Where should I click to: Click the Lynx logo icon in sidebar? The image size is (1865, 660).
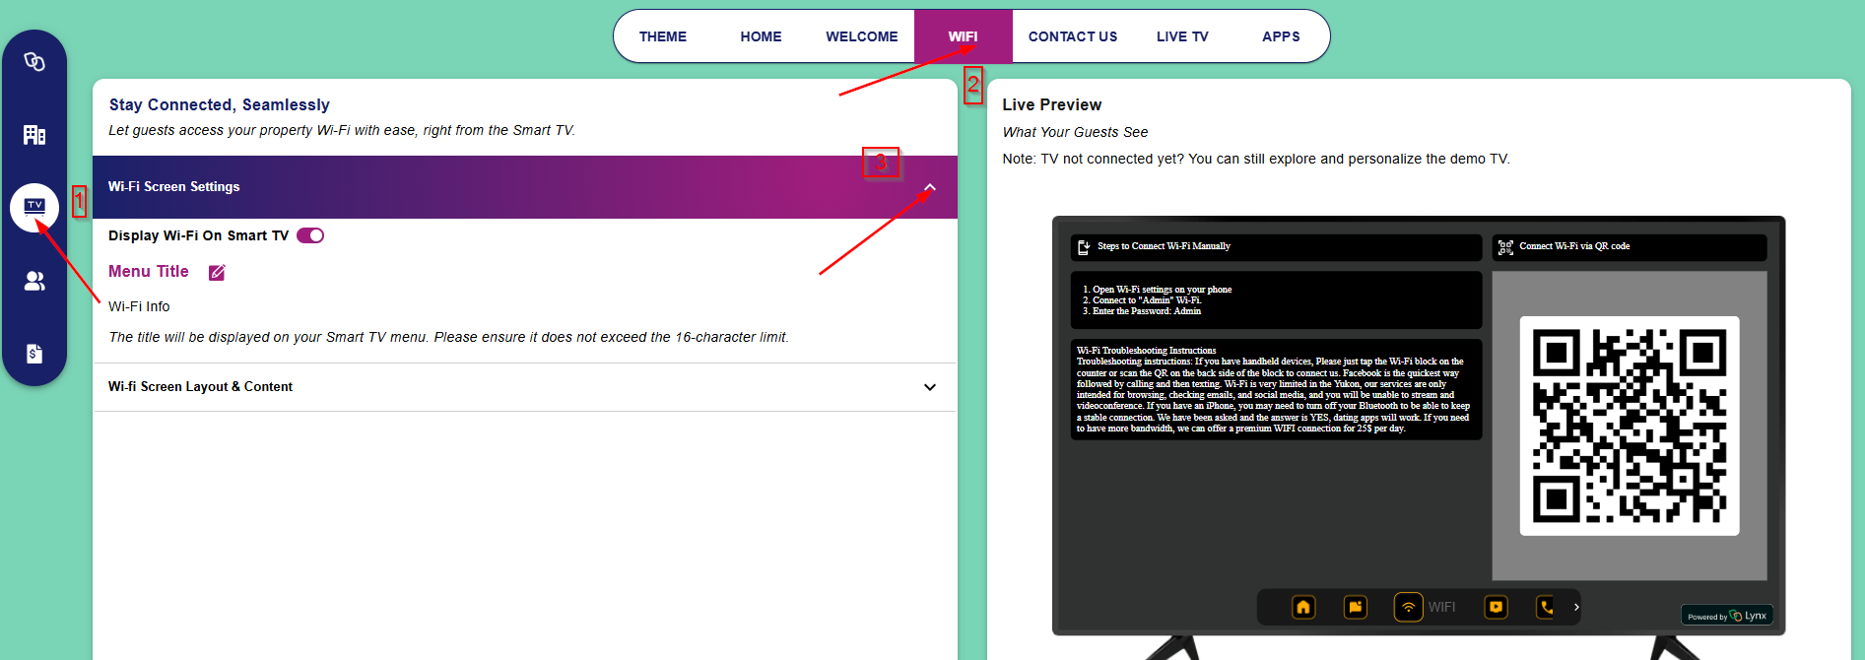pyautogui.click(x=34, y=62)
